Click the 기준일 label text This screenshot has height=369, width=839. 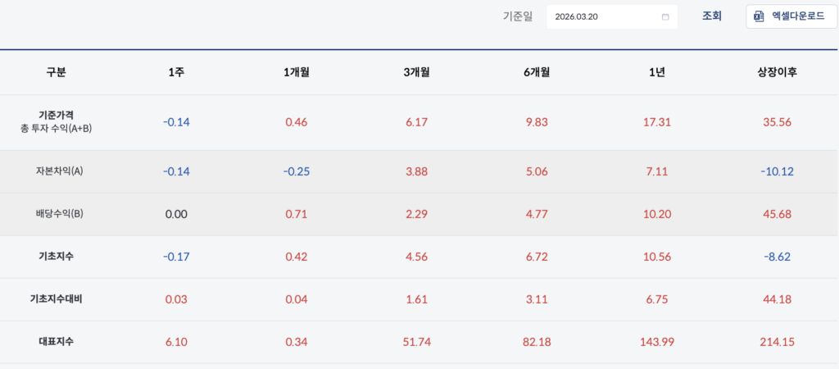tap(519, 16)
